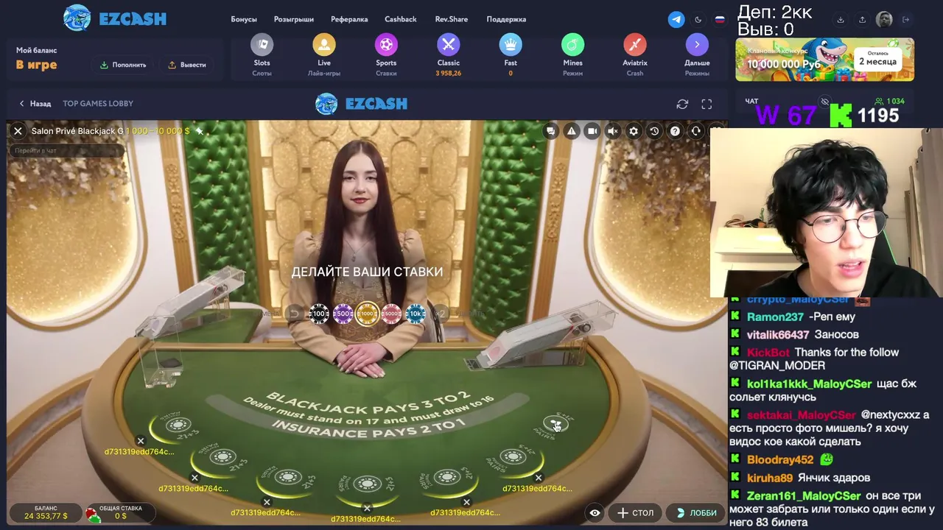Enter fullscreen mode for the game
This screenshot has height=530, width=943.
pyautogui.click(x=707, y=104)
